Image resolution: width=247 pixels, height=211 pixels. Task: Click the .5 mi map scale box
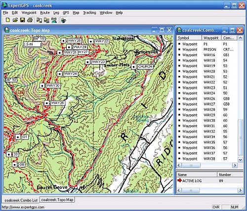[x=33, y=44]
